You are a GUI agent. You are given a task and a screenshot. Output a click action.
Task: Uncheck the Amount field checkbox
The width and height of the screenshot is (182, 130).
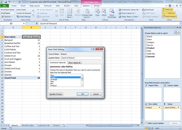[x=146, y=57]
